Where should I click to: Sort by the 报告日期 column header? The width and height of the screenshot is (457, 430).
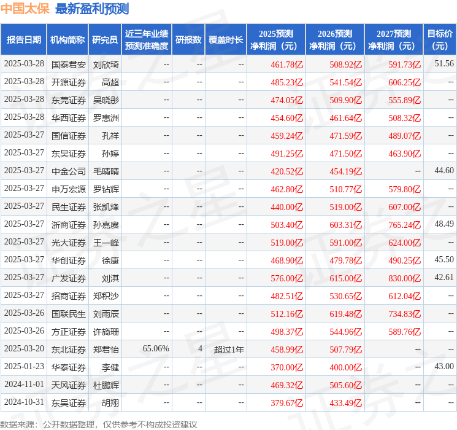(x=24, y=40)
